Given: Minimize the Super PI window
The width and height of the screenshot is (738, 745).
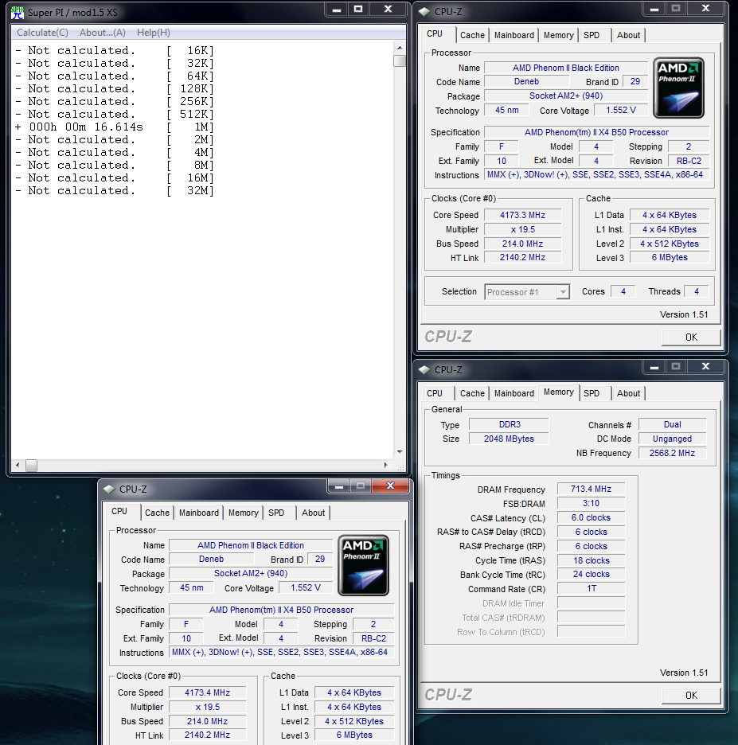Looking at the screenshot, I should coord(337,10).
